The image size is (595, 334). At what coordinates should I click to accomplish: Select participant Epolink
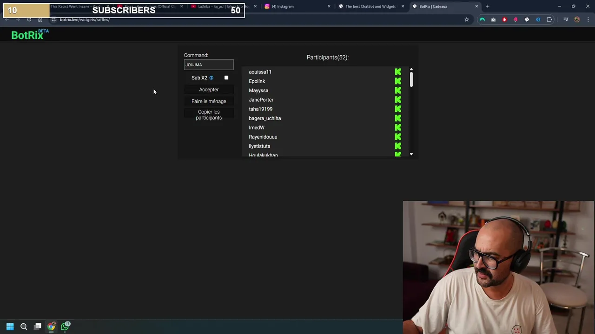tap(257, 81)
